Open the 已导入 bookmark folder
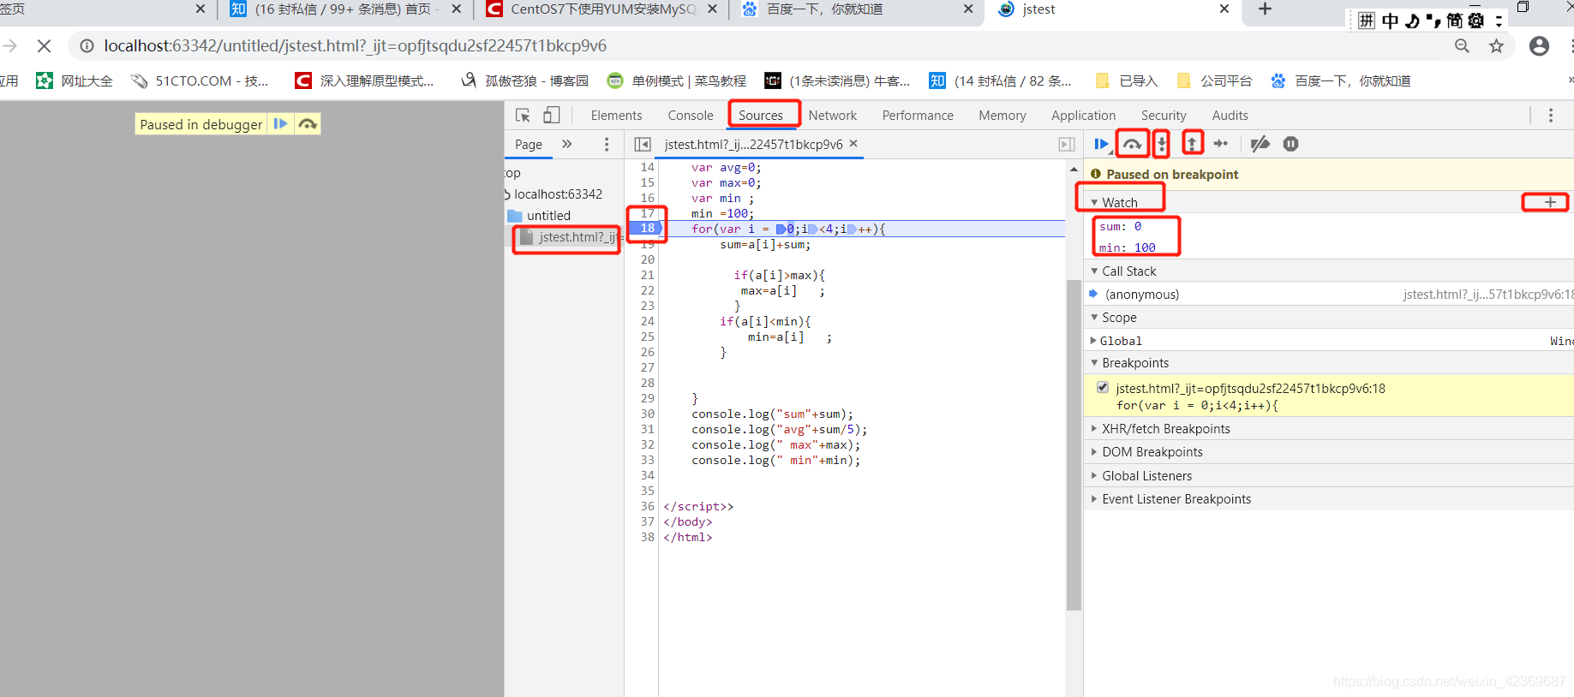The width and height of the screenshot is (1574, 697). 1128,80
